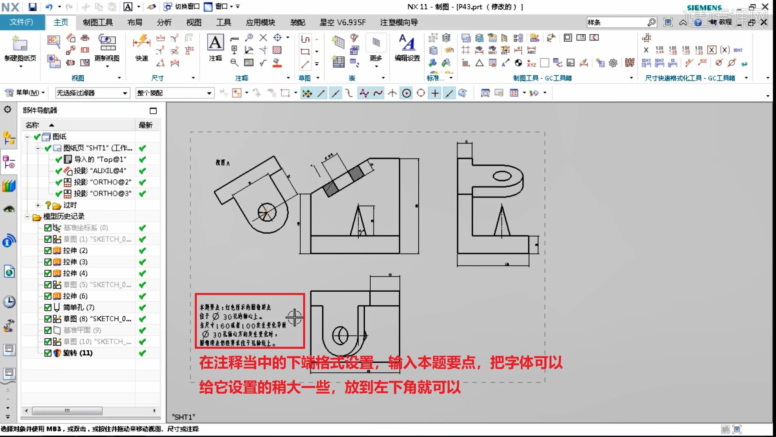The image size is (776, 437).
Task: Select the spline tool in 草图 group
Action: [306, 39]
